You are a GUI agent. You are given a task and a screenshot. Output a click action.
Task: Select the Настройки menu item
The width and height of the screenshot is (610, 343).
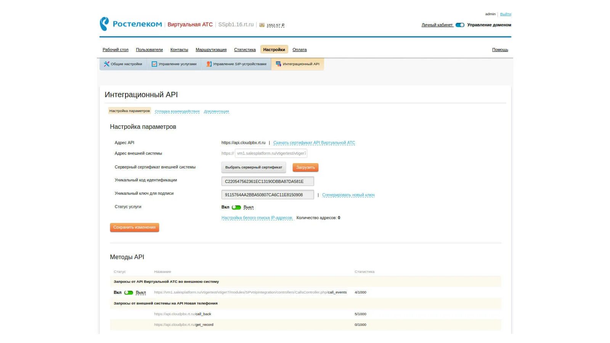(x=274, y=50)
